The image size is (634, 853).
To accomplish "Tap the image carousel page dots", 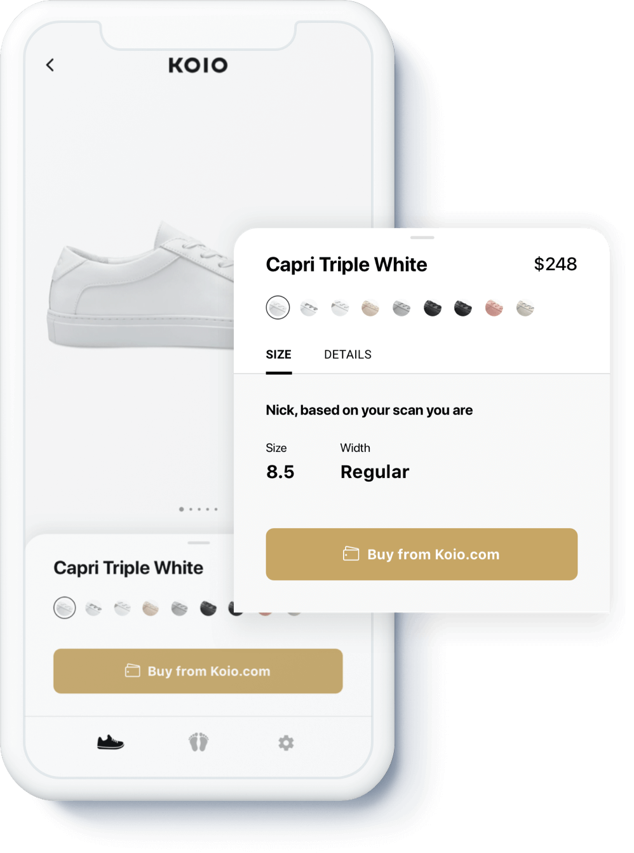I will tap(199, 509).
